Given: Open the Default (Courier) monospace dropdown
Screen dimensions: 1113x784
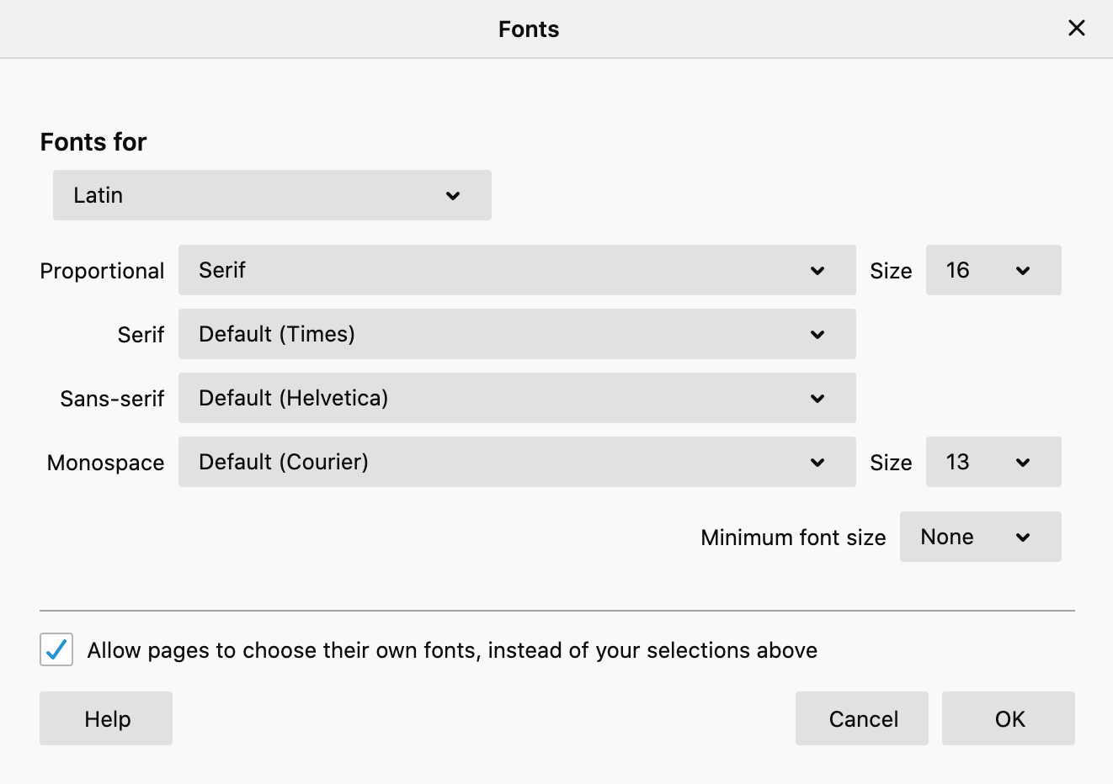Looking at the screenshot, I should (x=516, y=463).
